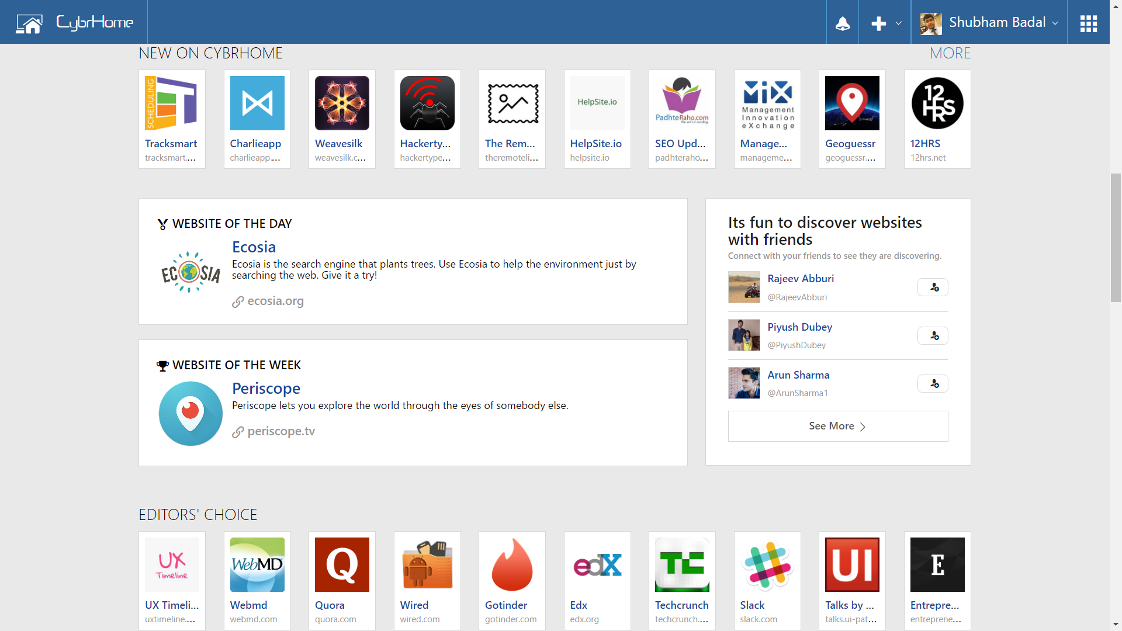1122x631 pixels.
Task: Click the 'helpsite.io' text
Action: pos(590,158)
